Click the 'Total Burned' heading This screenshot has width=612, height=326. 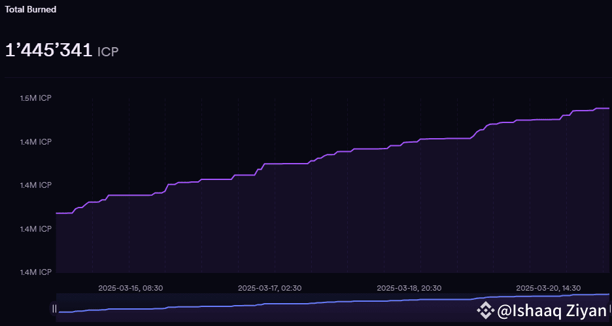[x=31, y=9]
